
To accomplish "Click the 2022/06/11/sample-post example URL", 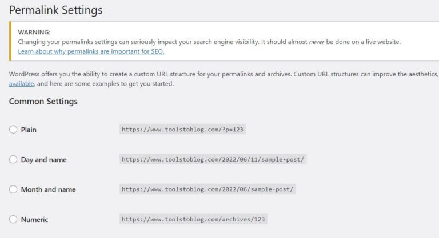I will (213, 159).
